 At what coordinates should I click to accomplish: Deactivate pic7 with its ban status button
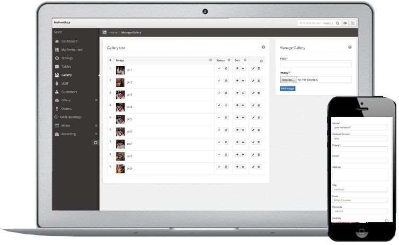[225, 142]
